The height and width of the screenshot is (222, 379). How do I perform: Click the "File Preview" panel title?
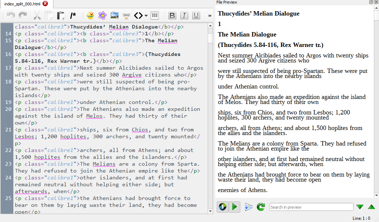[227, 2]
